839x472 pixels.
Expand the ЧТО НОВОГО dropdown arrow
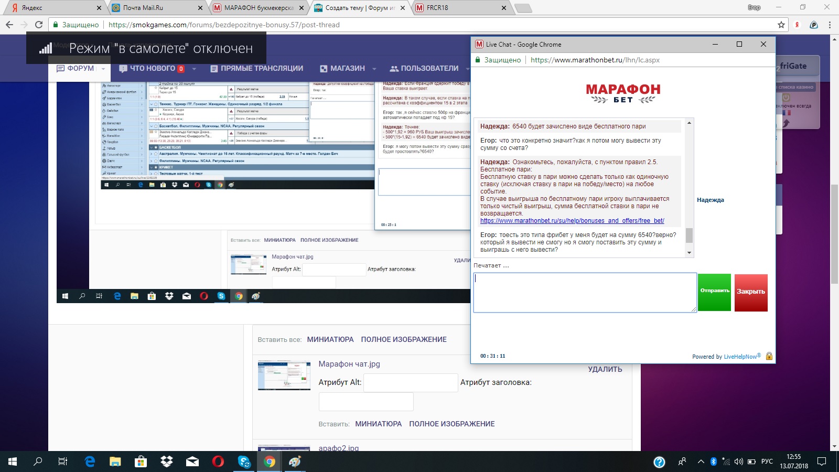click(x=194, y=69)
